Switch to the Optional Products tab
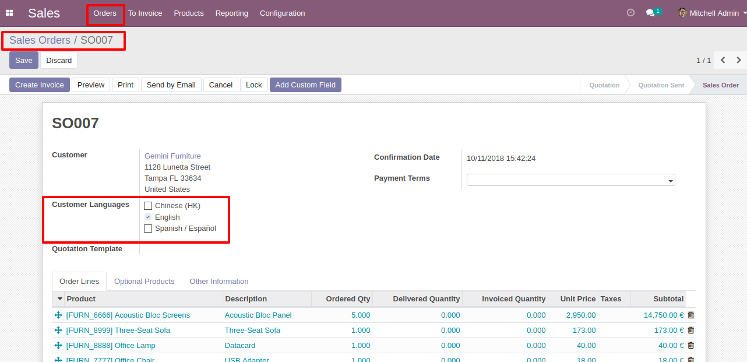This screenshot has height=362, width=747. (x=145, y=282)
